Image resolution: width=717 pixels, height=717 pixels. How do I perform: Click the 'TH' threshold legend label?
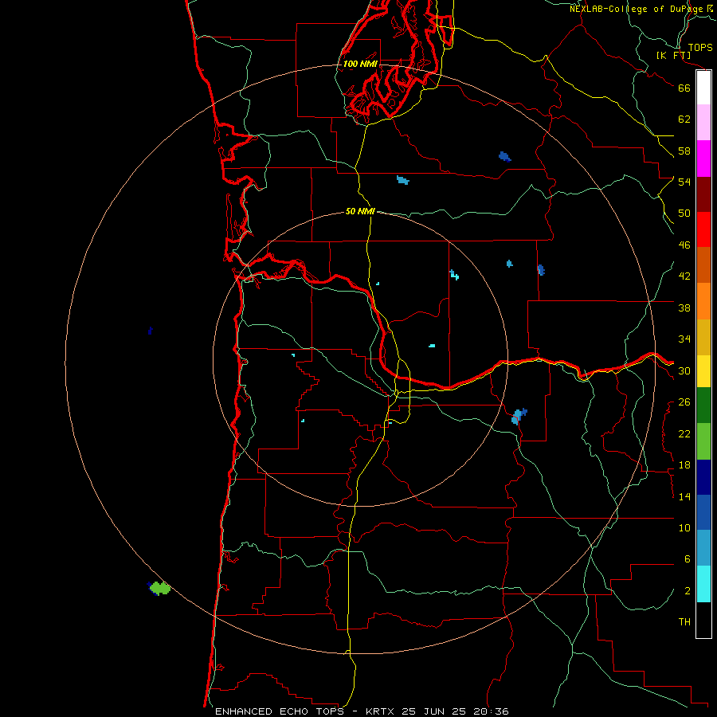click(x=684, y=622)
